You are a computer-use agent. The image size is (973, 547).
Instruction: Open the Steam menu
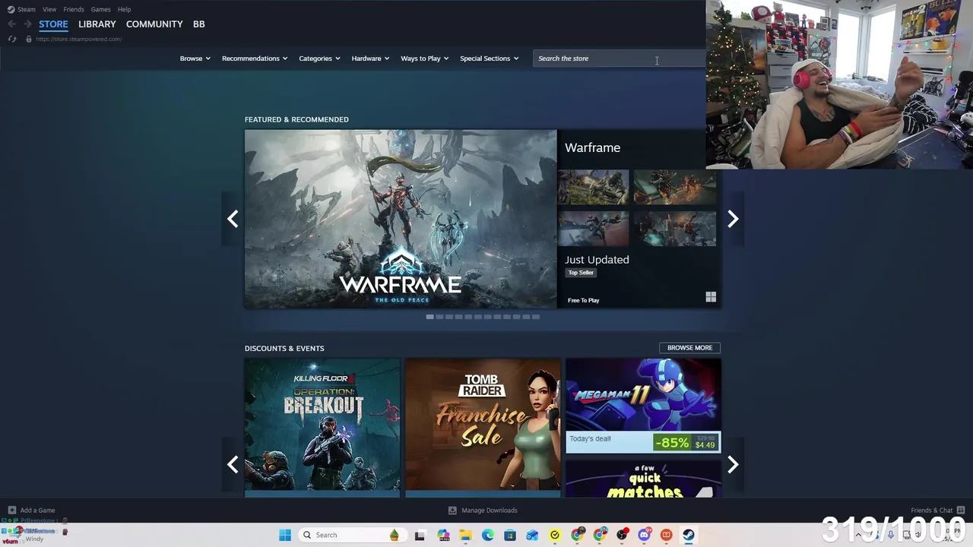pos(27,9)
